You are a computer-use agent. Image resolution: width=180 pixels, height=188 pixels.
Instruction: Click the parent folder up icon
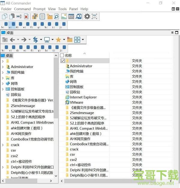pos(5,40)
